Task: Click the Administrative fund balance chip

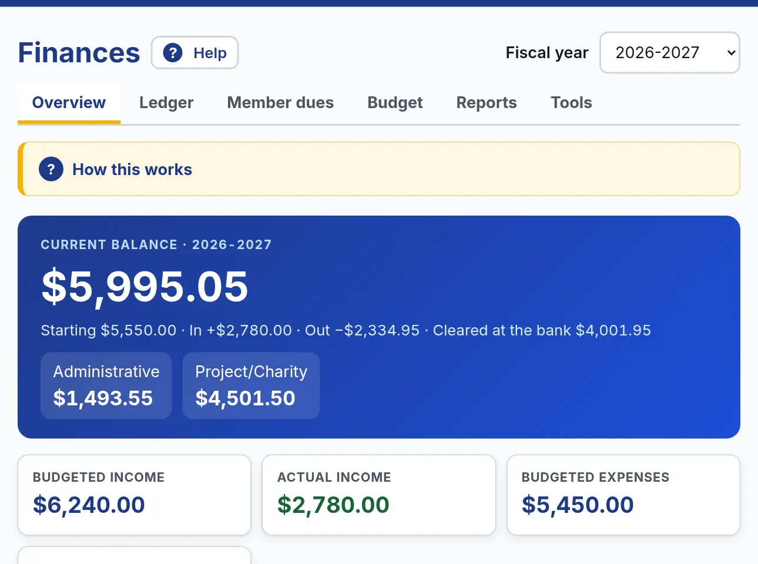Action: 106,385
